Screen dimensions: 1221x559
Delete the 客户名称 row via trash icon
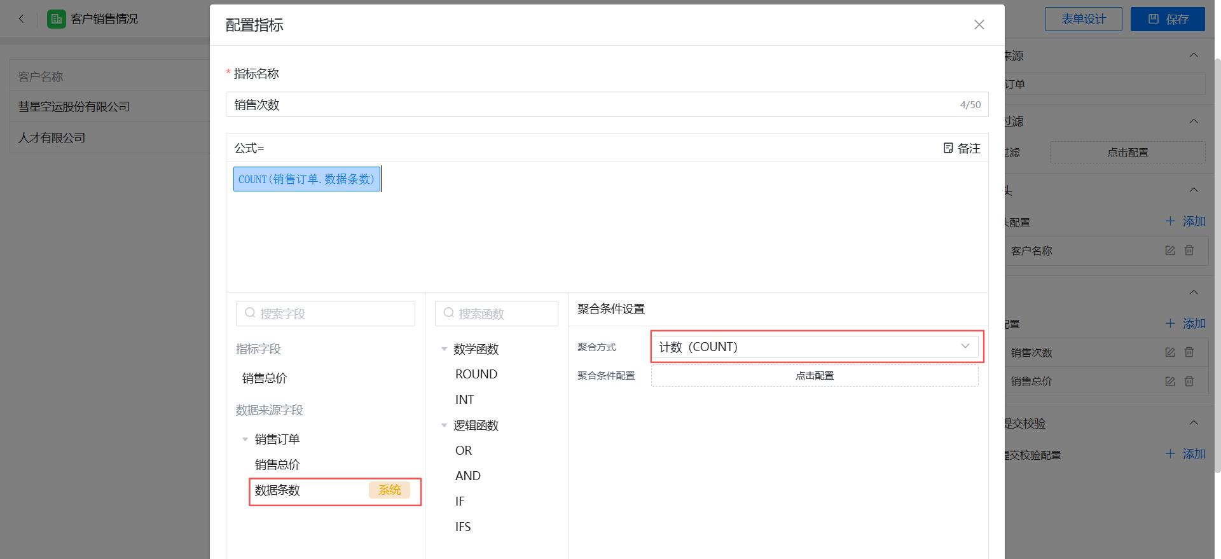pyautogui.click(x=1189, y=251)
